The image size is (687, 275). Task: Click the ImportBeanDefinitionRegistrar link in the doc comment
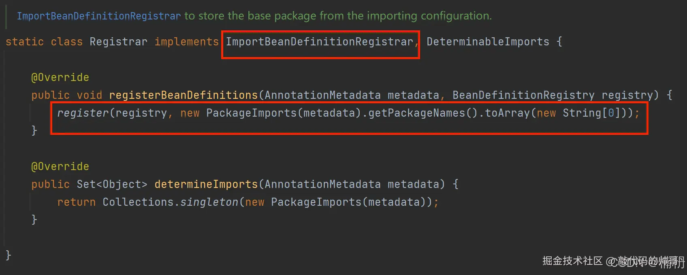[98, 16]
